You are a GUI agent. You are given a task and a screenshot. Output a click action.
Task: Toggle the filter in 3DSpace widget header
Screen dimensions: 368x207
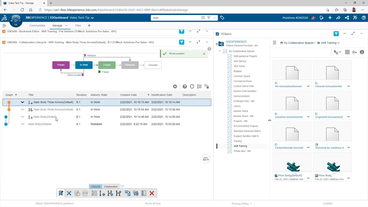336,34
